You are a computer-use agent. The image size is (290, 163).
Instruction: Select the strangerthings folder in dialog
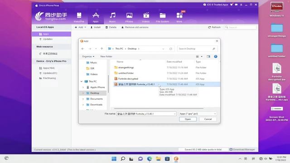click(x=126, y=67)
